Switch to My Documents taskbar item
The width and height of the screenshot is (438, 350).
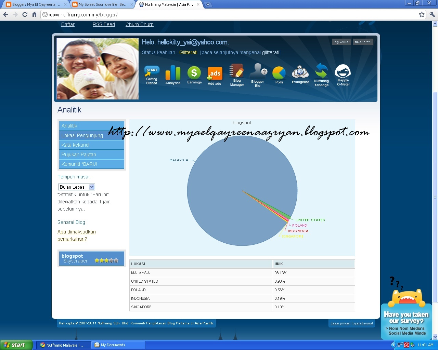coord(118,345)
